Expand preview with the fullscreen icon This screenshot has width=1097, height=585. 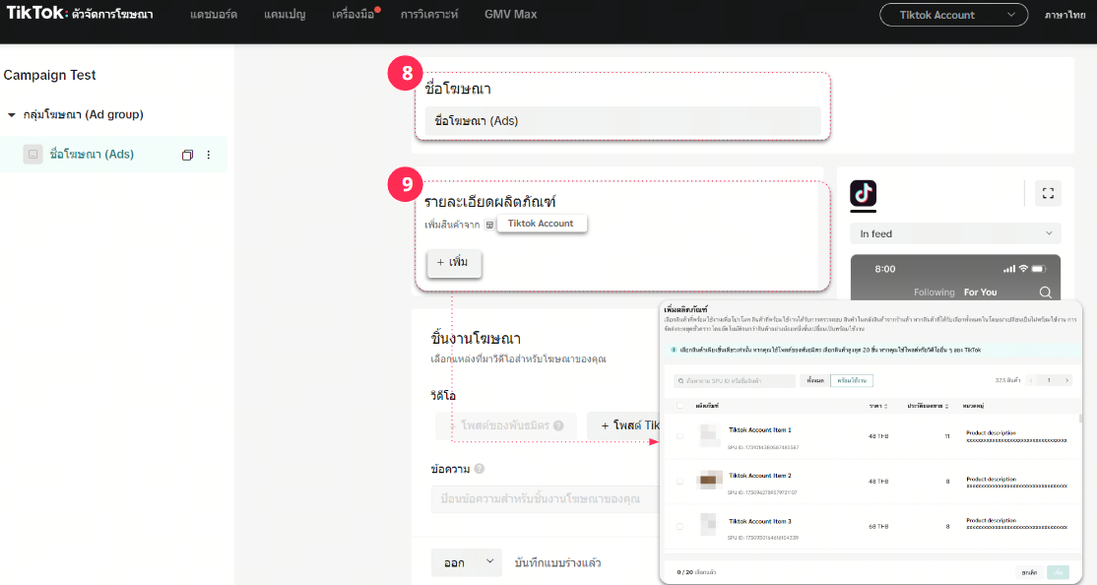1048,193
